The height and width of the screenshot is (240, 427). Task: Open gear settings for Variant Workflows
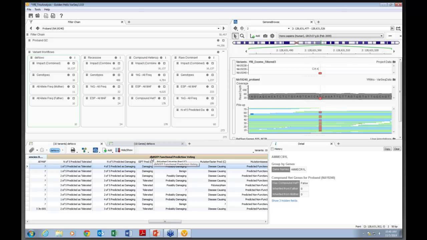click(219, 52)
